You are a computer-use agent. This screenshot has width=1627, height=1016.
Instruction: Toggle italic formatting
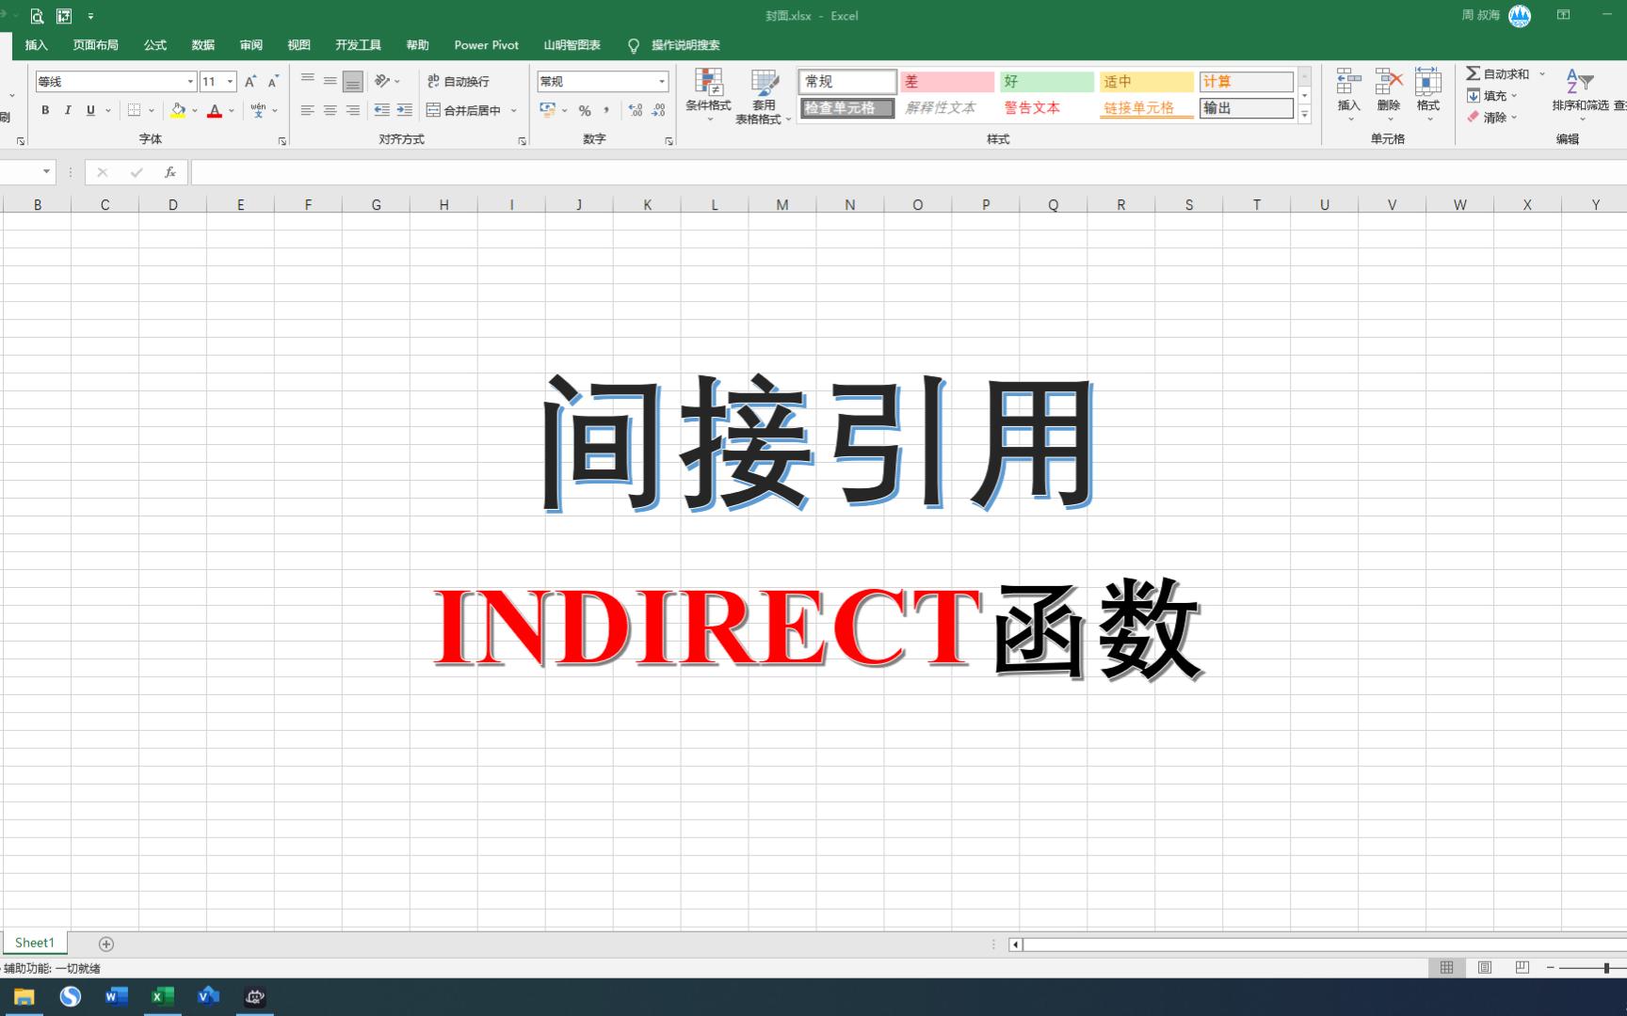68,110
